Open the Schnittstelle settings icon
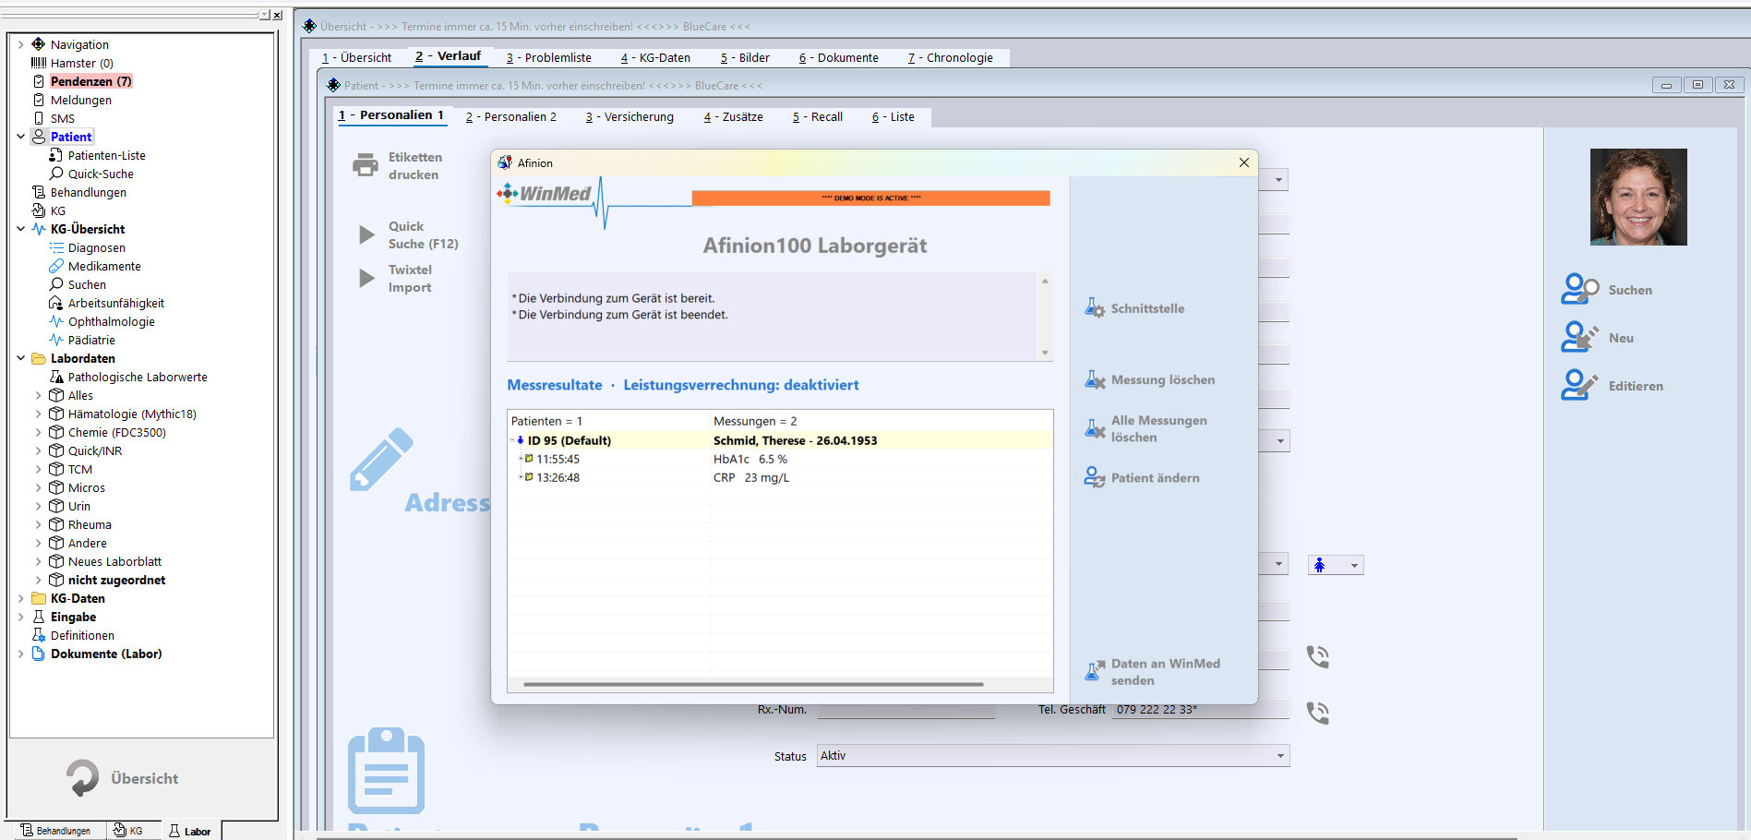 click(1095, 308)
